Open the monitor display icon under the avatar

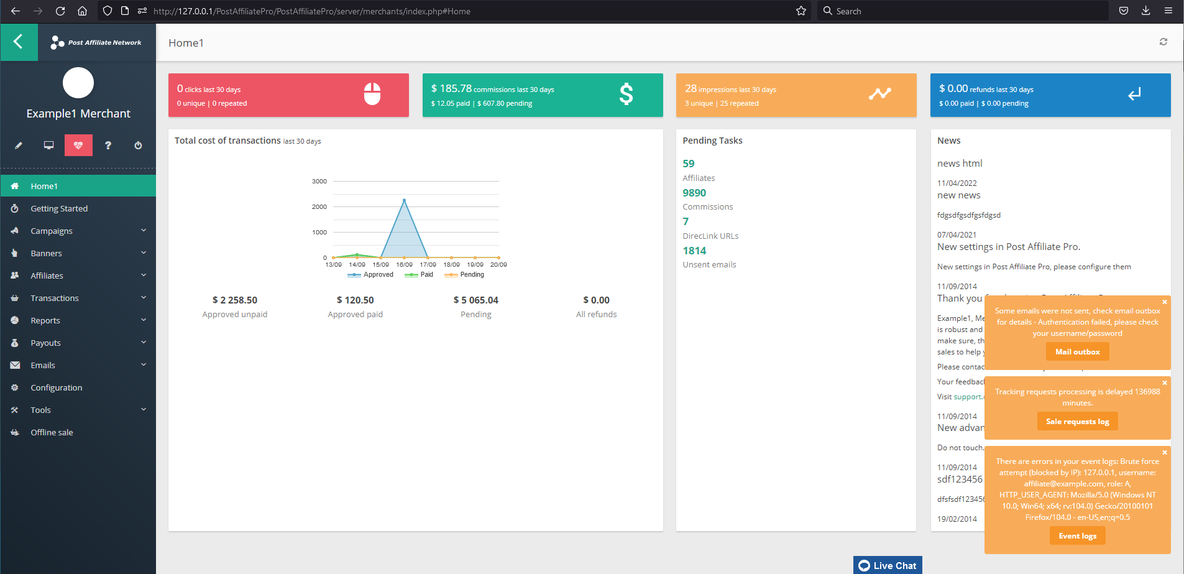(x=48, y=145)
